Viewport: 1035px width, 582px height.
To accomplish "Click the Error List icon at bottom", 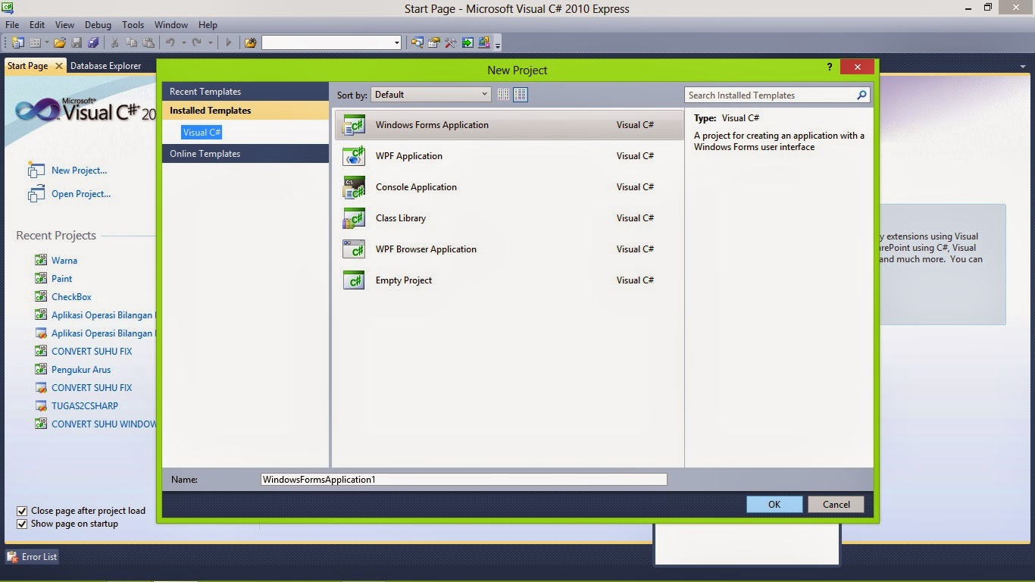I will (x=13, y=556).
